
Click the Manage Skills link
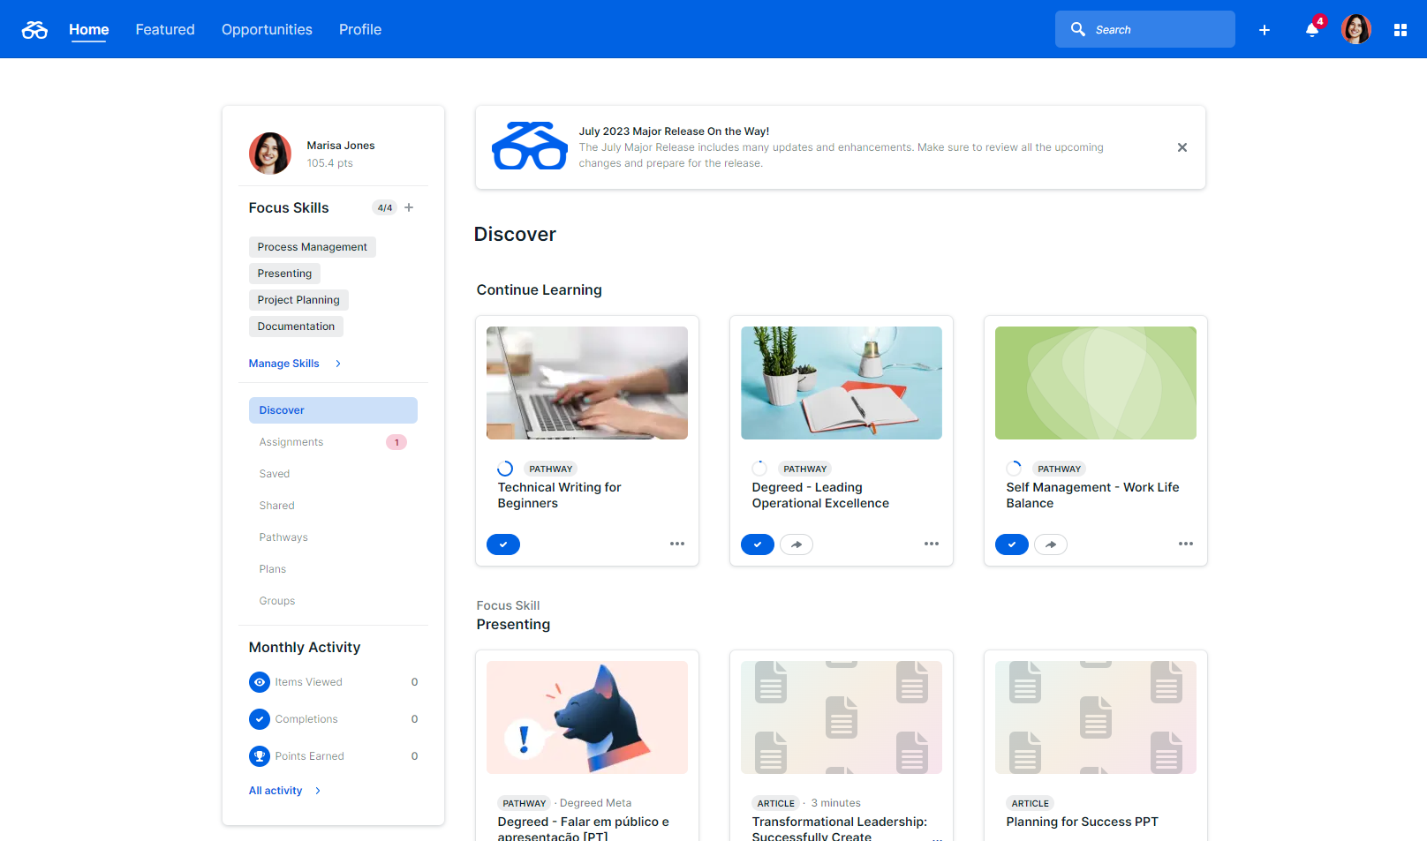click(284, 364)
